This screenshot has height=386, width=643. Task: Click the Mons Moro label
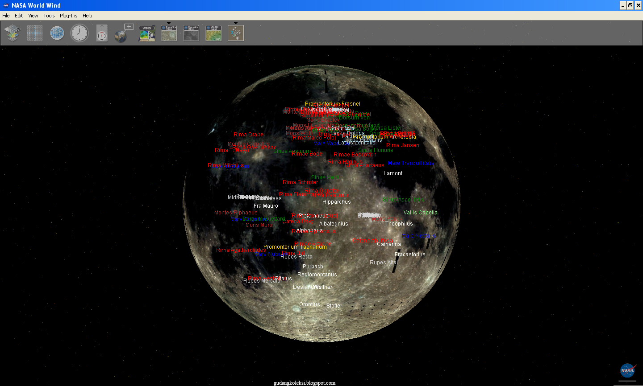[259, 225]
